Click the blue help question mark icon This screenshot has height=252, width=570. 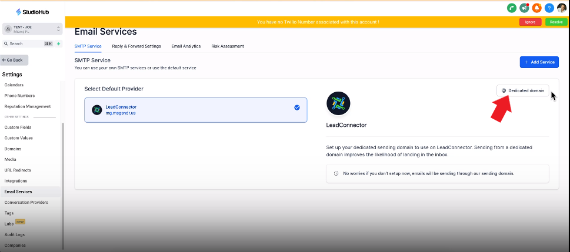point(549,8)
